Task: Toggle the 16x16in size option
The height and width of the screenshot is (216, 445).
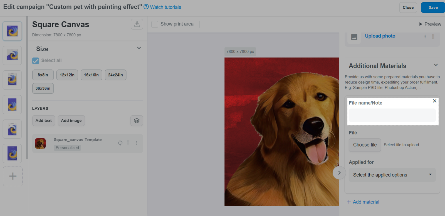Action: [91, 75]
